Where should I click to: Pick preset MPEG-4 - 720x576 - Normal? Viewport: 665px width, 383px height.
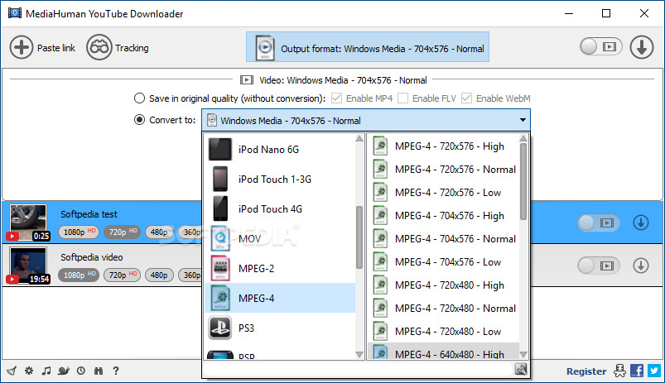coord(443,169)
